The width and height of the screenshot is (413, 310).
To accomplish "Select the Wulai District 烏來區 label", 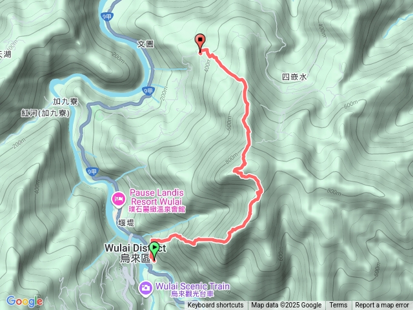I will (x=136, y=253).
